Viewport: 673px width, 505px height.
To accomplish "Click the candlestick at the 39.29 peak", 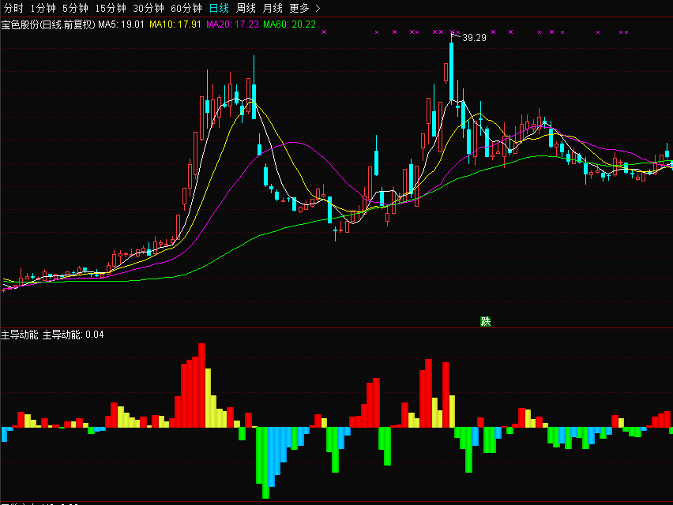I will pos(452,71).
